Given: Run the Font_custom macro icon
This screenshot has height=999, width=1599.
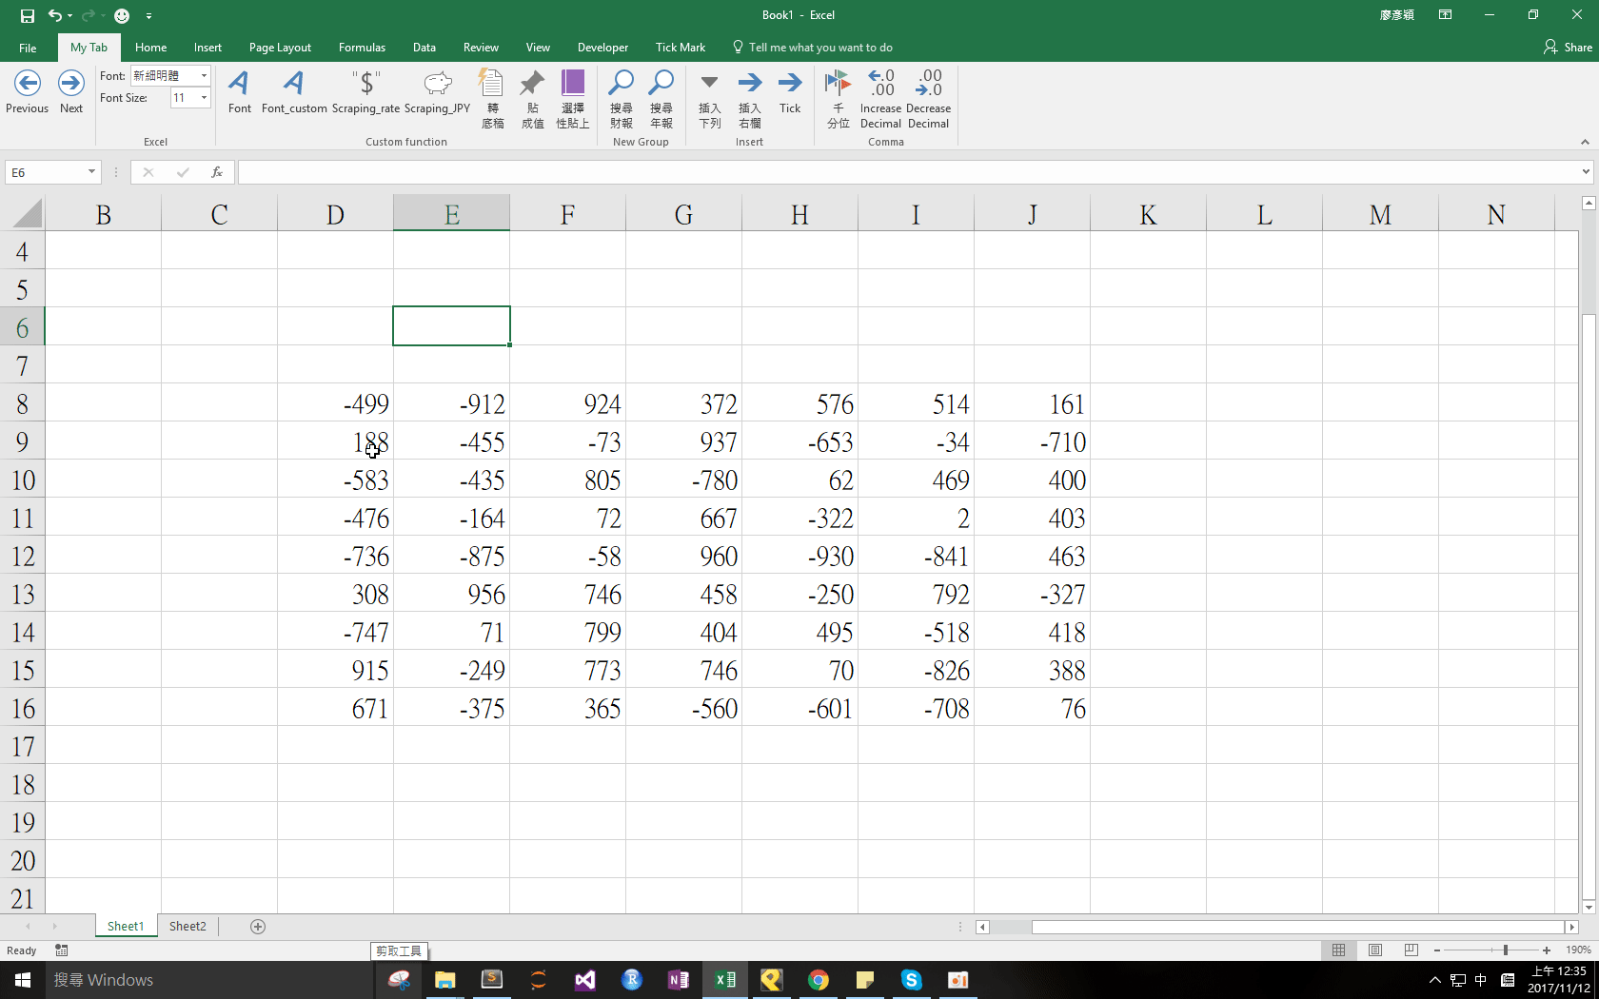Looking at the screenshot, I should pos(294,84).
